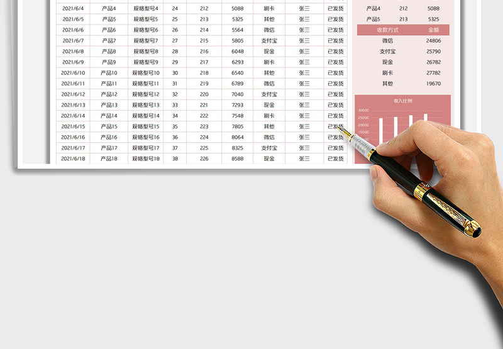
Task: Click the 规格型号18 cell
Action: (146, 158)
